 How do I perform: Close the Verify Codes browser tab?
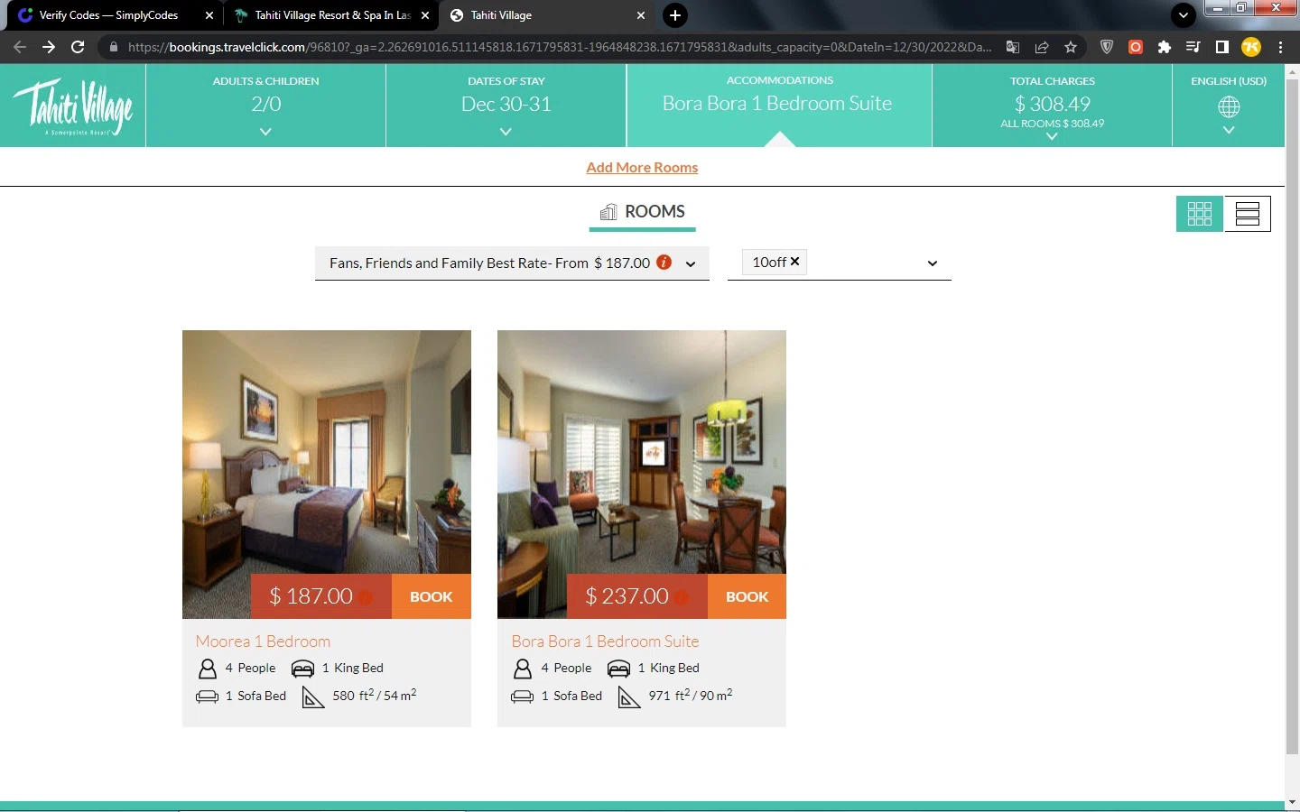(x=209, y=15)
